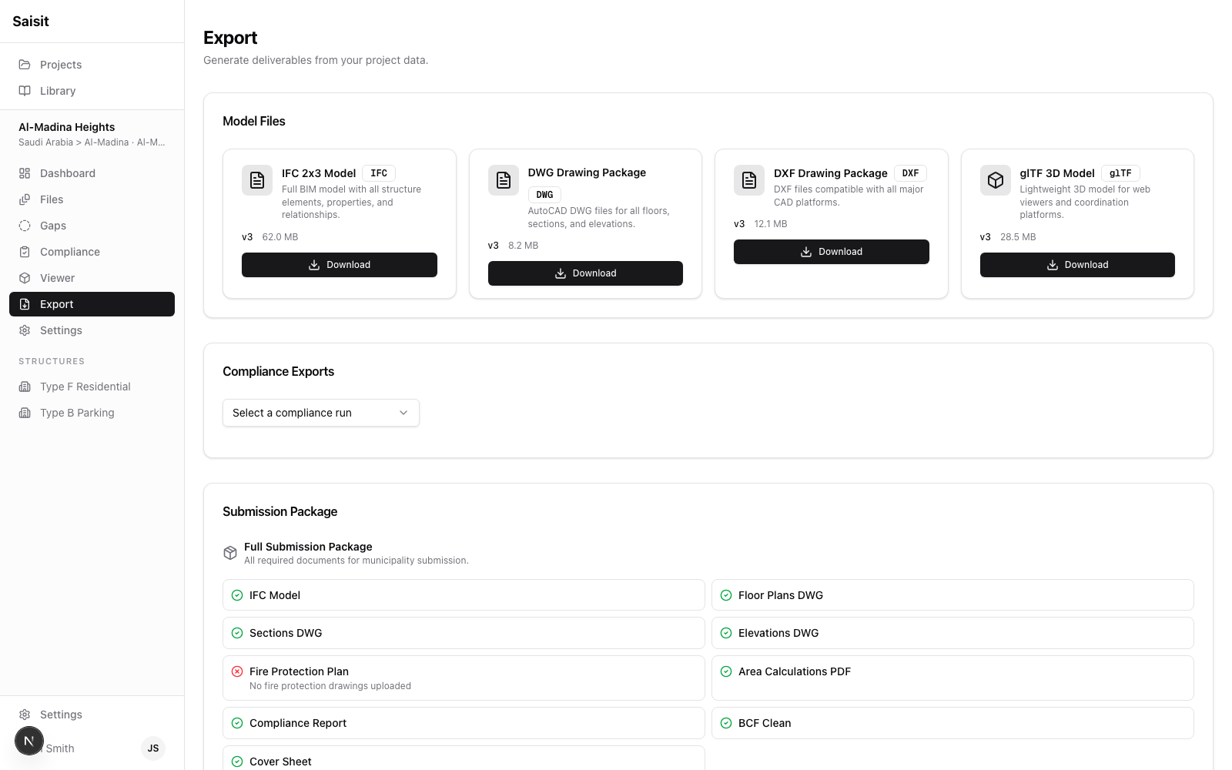Click the IFC format badge
1232x770 pixels.
point(379,173)
